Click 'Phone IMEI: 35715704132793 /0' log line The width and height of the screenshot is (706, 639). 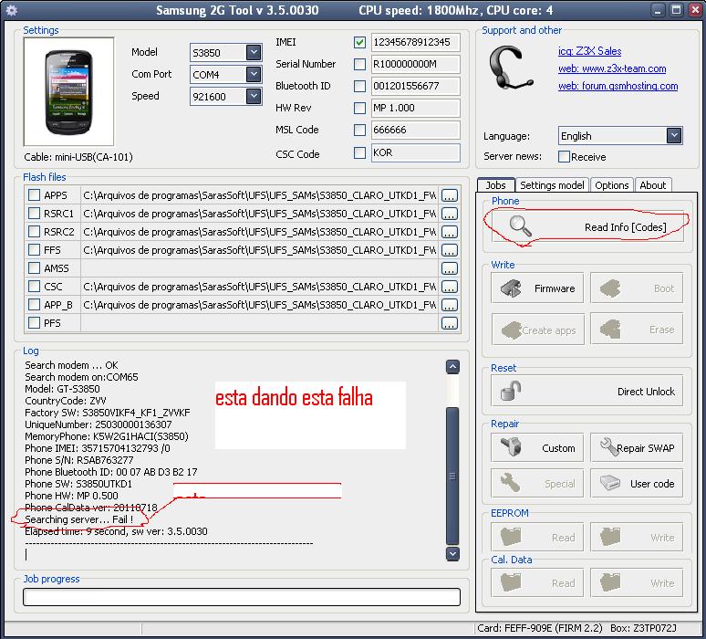click(98, 448)
